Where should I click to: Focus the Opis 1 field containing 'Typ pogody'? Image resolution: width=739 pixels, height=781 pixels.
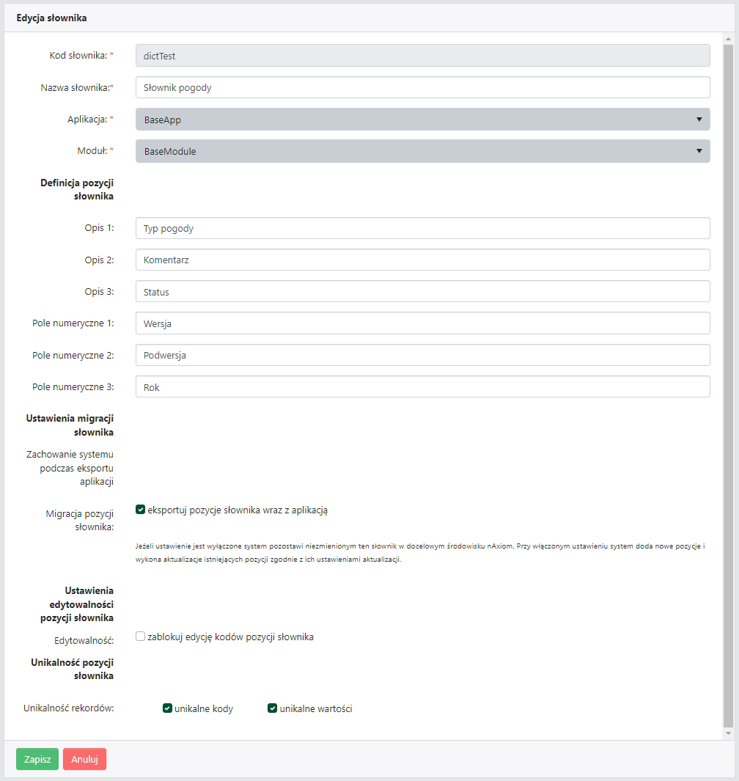coord(422,228)
